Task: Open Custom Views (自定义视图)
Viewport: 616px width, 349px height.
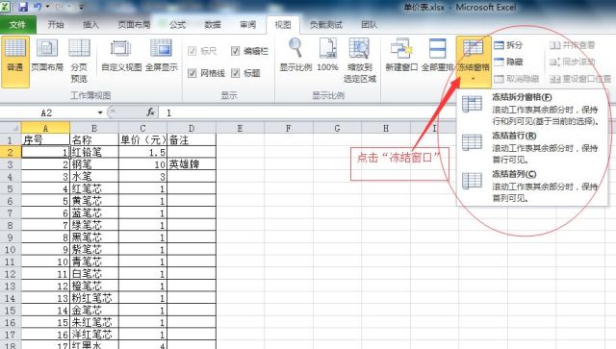Action: (x=121, y=56)
